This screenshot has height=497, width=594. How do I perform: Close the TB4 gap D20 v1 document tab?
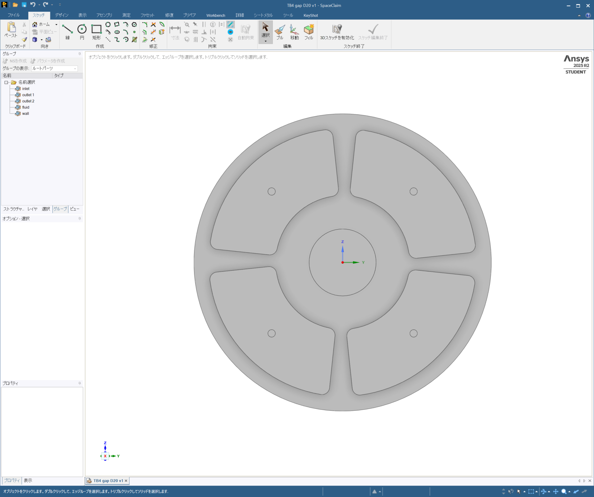[126, 481]
